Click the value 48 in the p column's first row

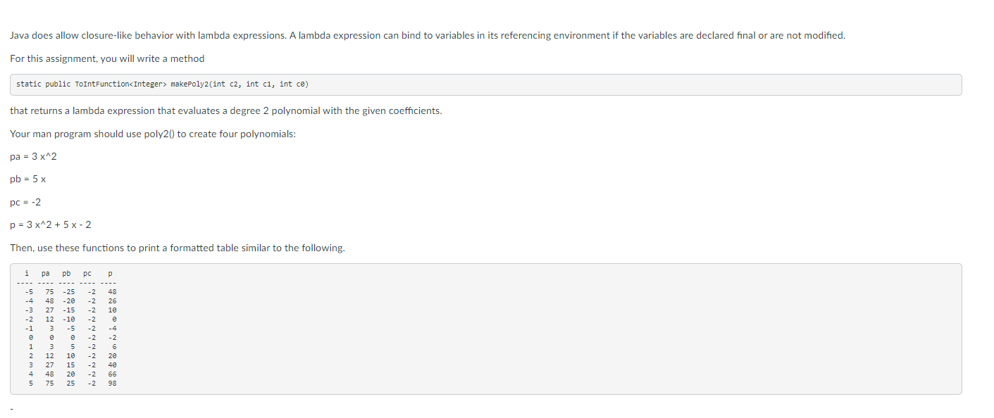point(112,291)
